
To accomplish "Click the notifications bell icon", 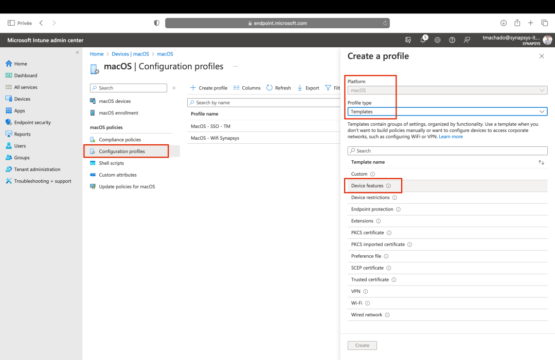I will coord(423,40).
